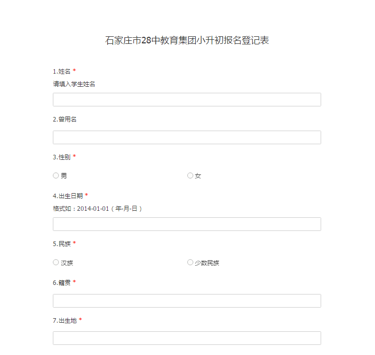Focus the 出生地 (birthplace) input field
Image resolution: width=375 pixels, height=355 pixels.
click(x=187, y=338)
